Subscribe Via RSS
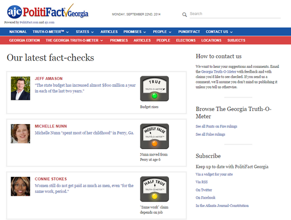 pos(202,182)
